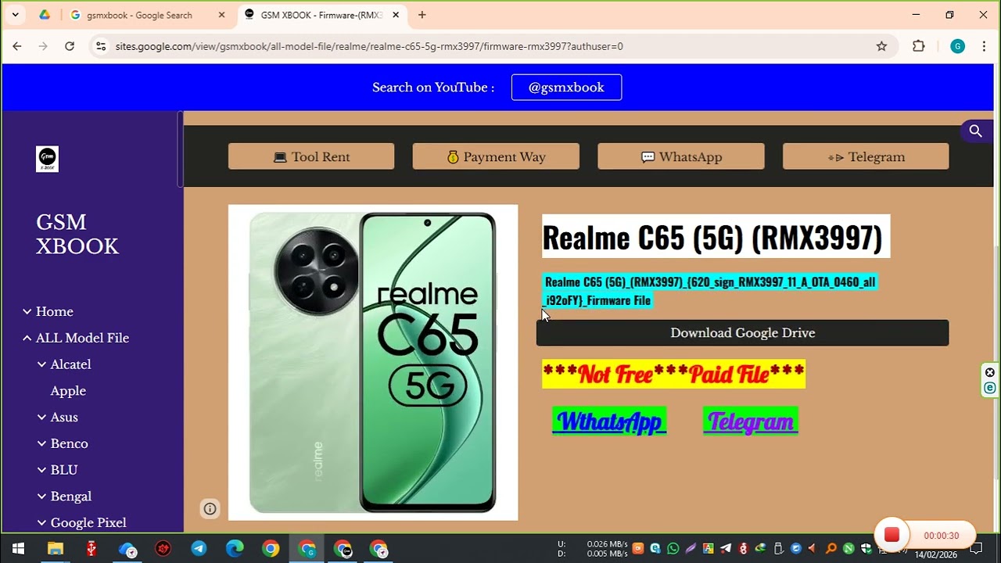Open the colorful WhatsApp contact link
Viewport: 1001px width, 563px height.
pos(609,421)
